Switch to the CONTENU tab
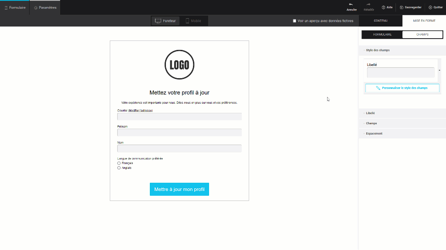This screenshot has width=446, height=250. (380, 21)
